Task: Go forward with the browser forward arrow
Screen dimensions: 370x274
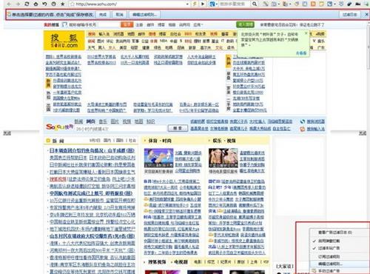Action: (18, 4)
